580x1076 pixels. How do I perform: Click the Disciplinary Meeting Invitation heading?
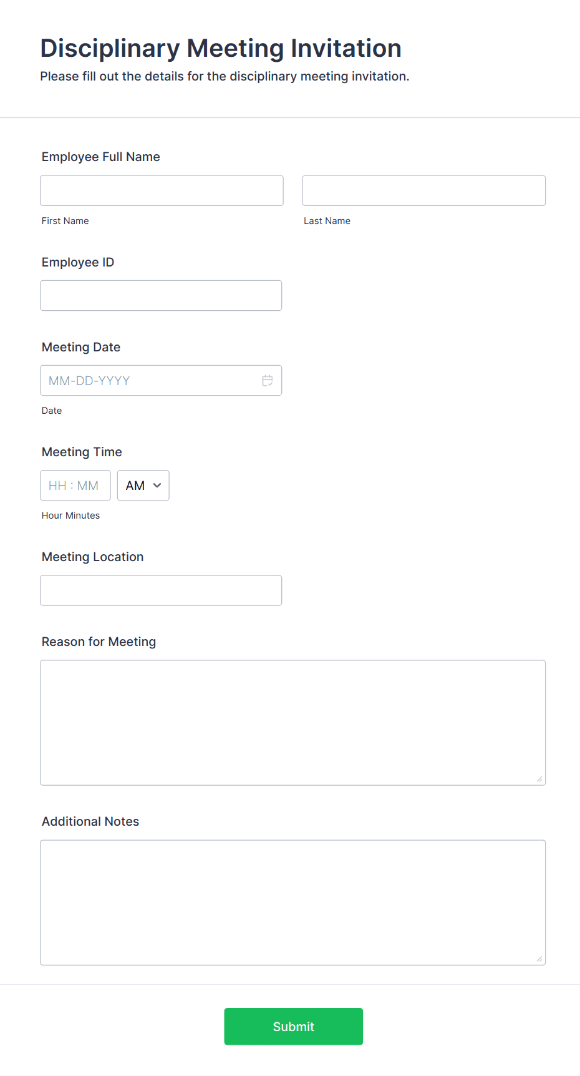pos(221,48)
